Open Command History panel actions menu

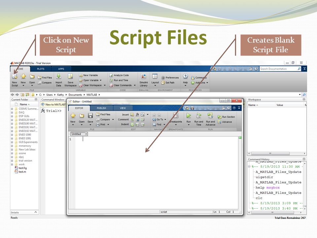[x=304, y=159]
